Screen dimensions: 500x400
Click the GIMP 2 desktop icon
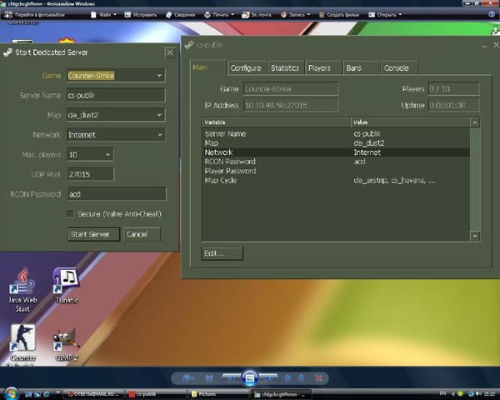67,344
